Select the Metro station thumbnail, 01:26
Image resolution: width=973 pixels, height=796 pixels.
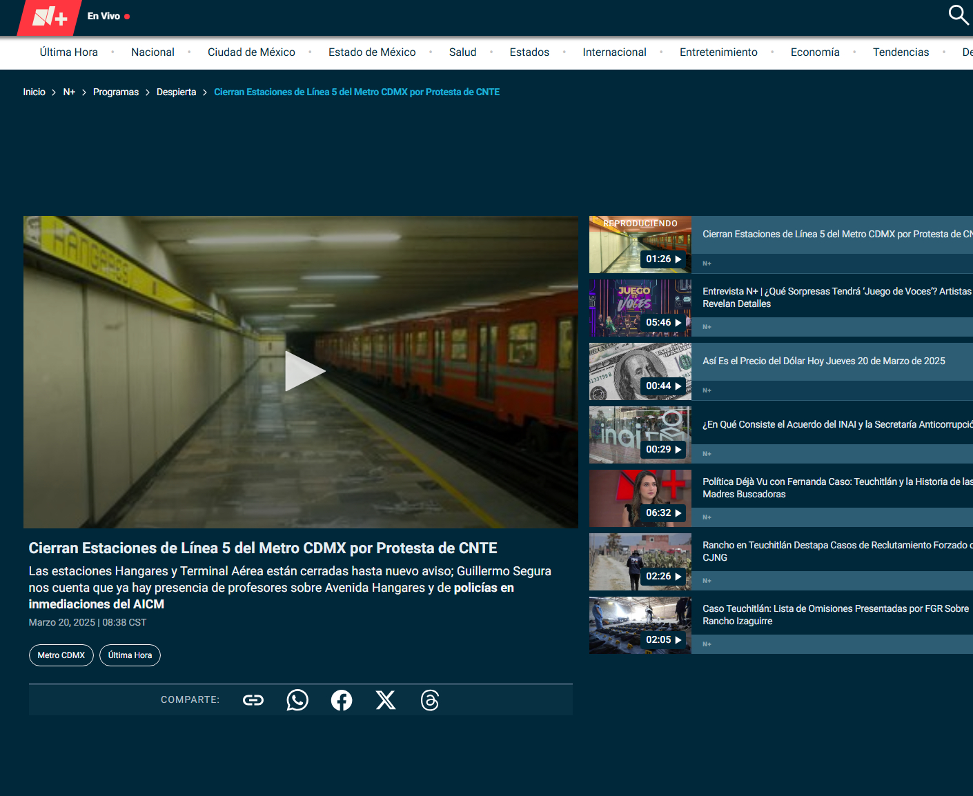tap(640, 245)
